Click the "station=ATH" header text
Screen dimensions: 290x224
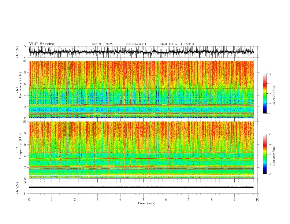point(136,44)
